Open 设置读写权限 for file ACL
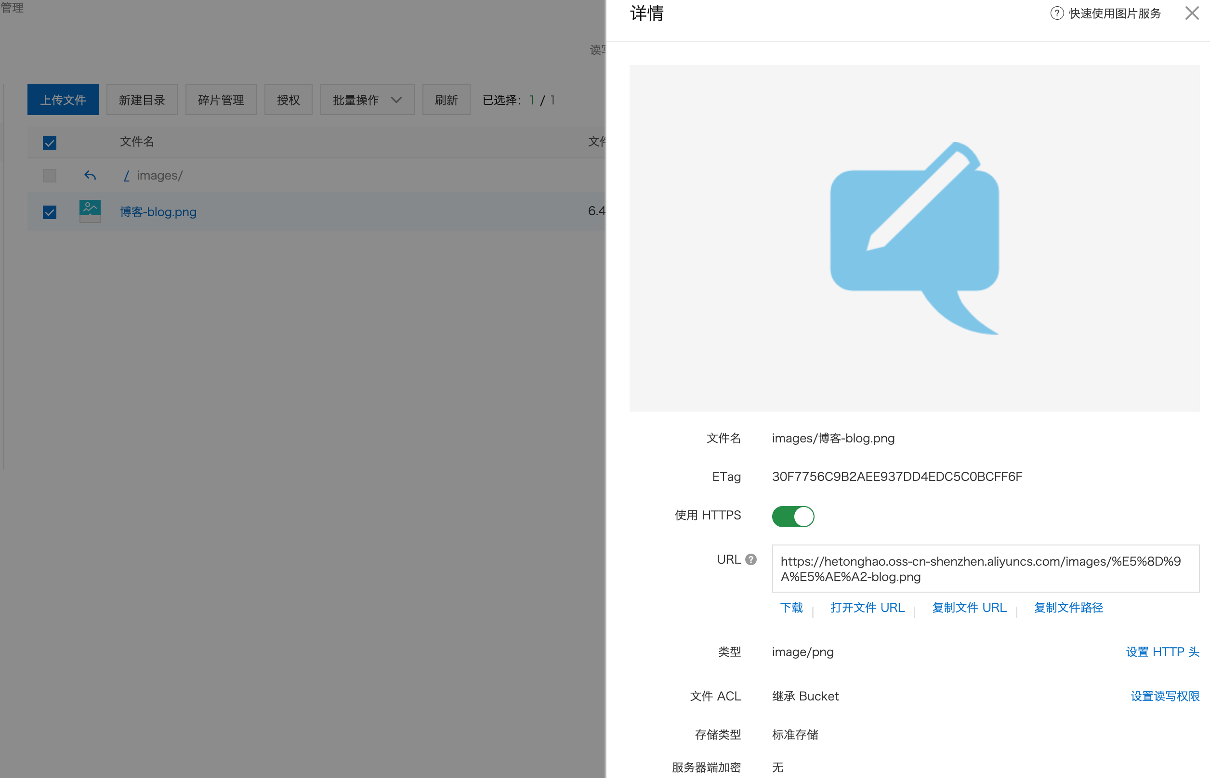Viewport: 1210px width, 778px height. click(x=1165, y=696)
